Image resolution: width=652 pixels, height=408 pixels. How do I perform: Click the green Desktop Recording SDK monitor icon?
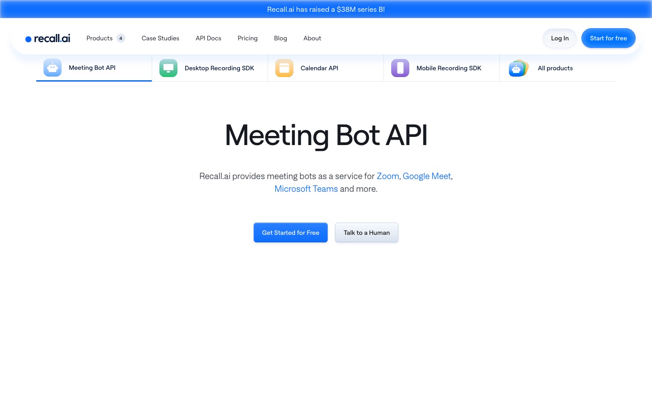[168, 68]
